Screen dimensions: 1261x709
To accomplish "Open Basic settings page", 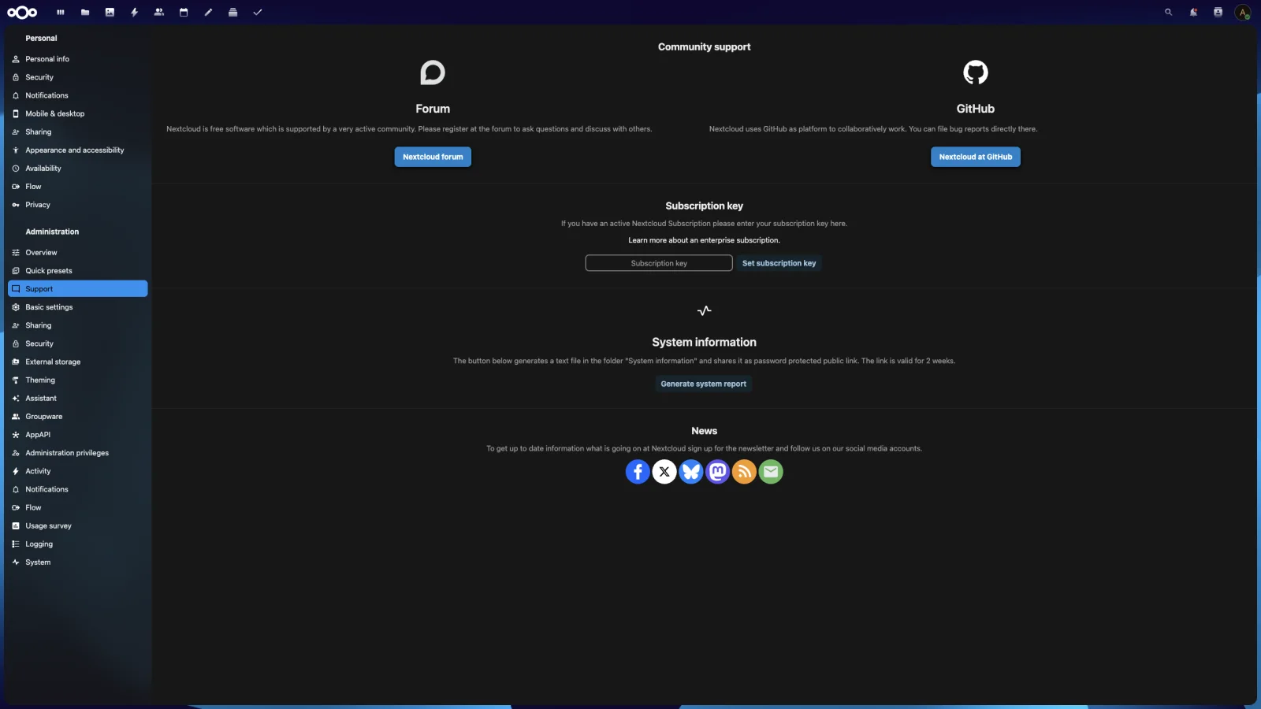I will (78, 307).
